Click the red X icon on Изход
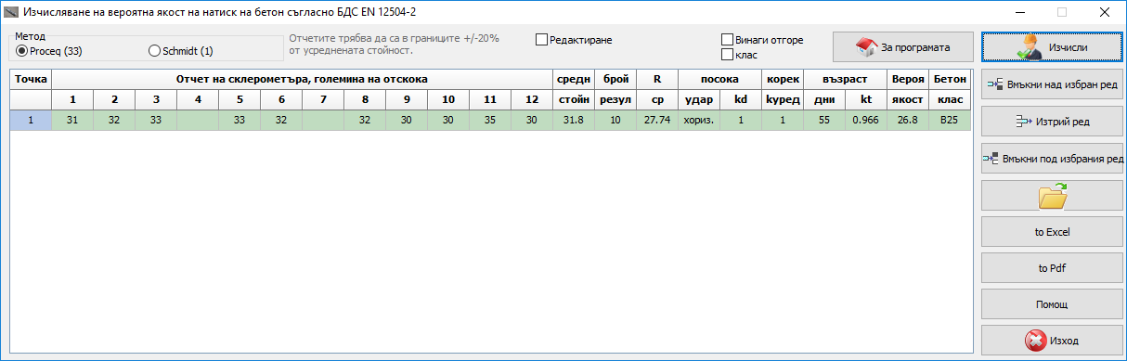Viewport: 1127px width, 361px height. point(1035,340)
